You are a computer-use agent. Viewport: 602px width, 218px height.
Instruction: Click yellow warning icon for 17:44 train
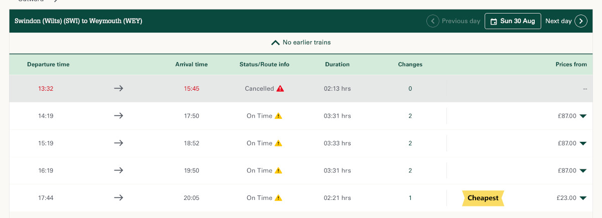(x=278, y=197)
